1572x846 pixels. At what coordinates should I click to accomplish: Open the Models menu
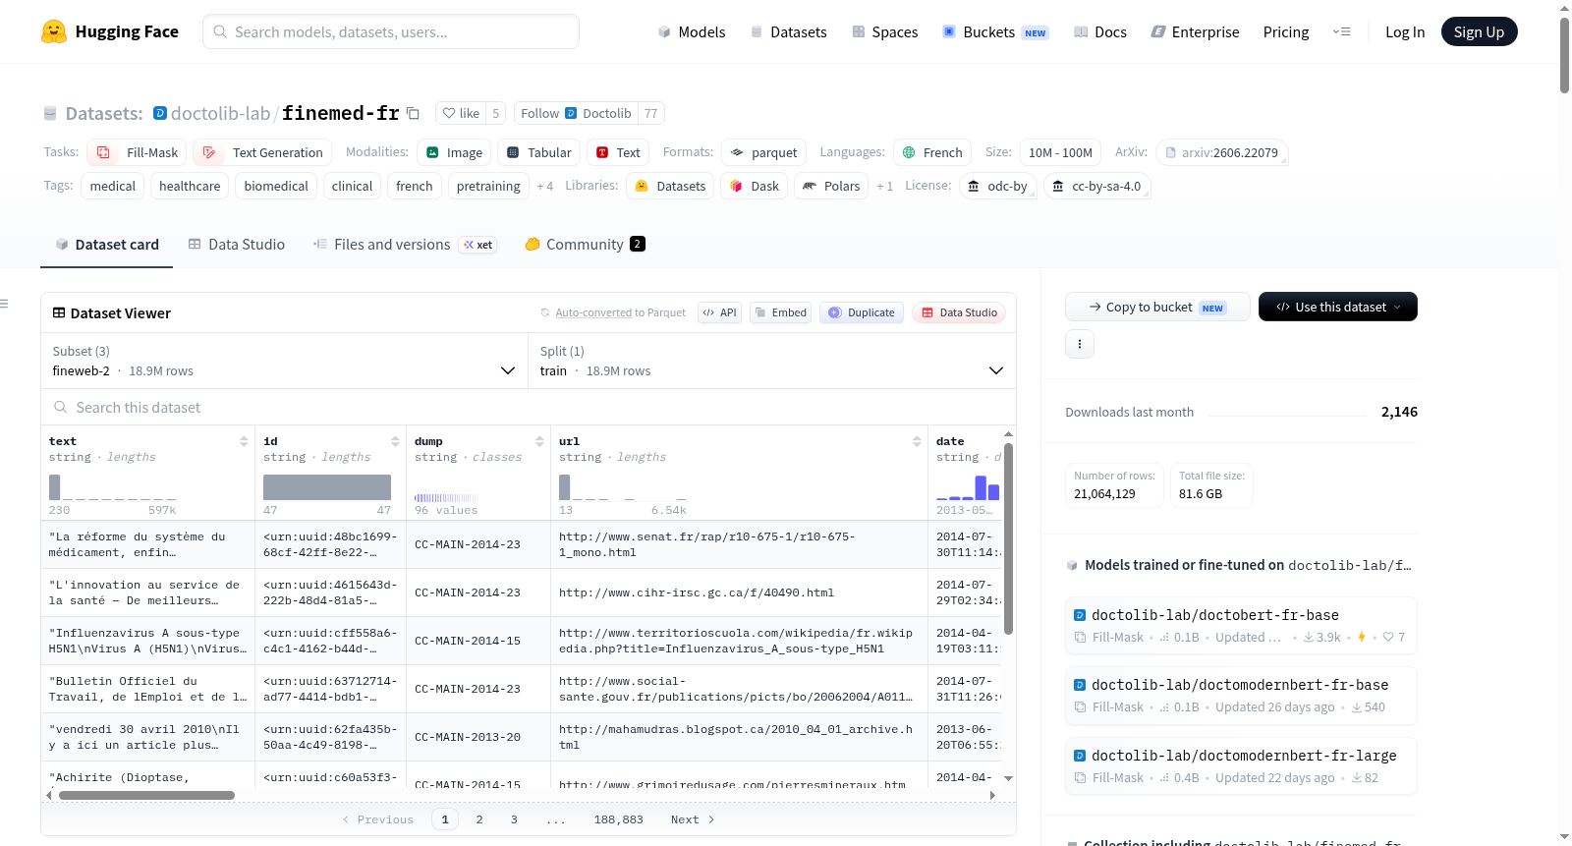point(692,31)
